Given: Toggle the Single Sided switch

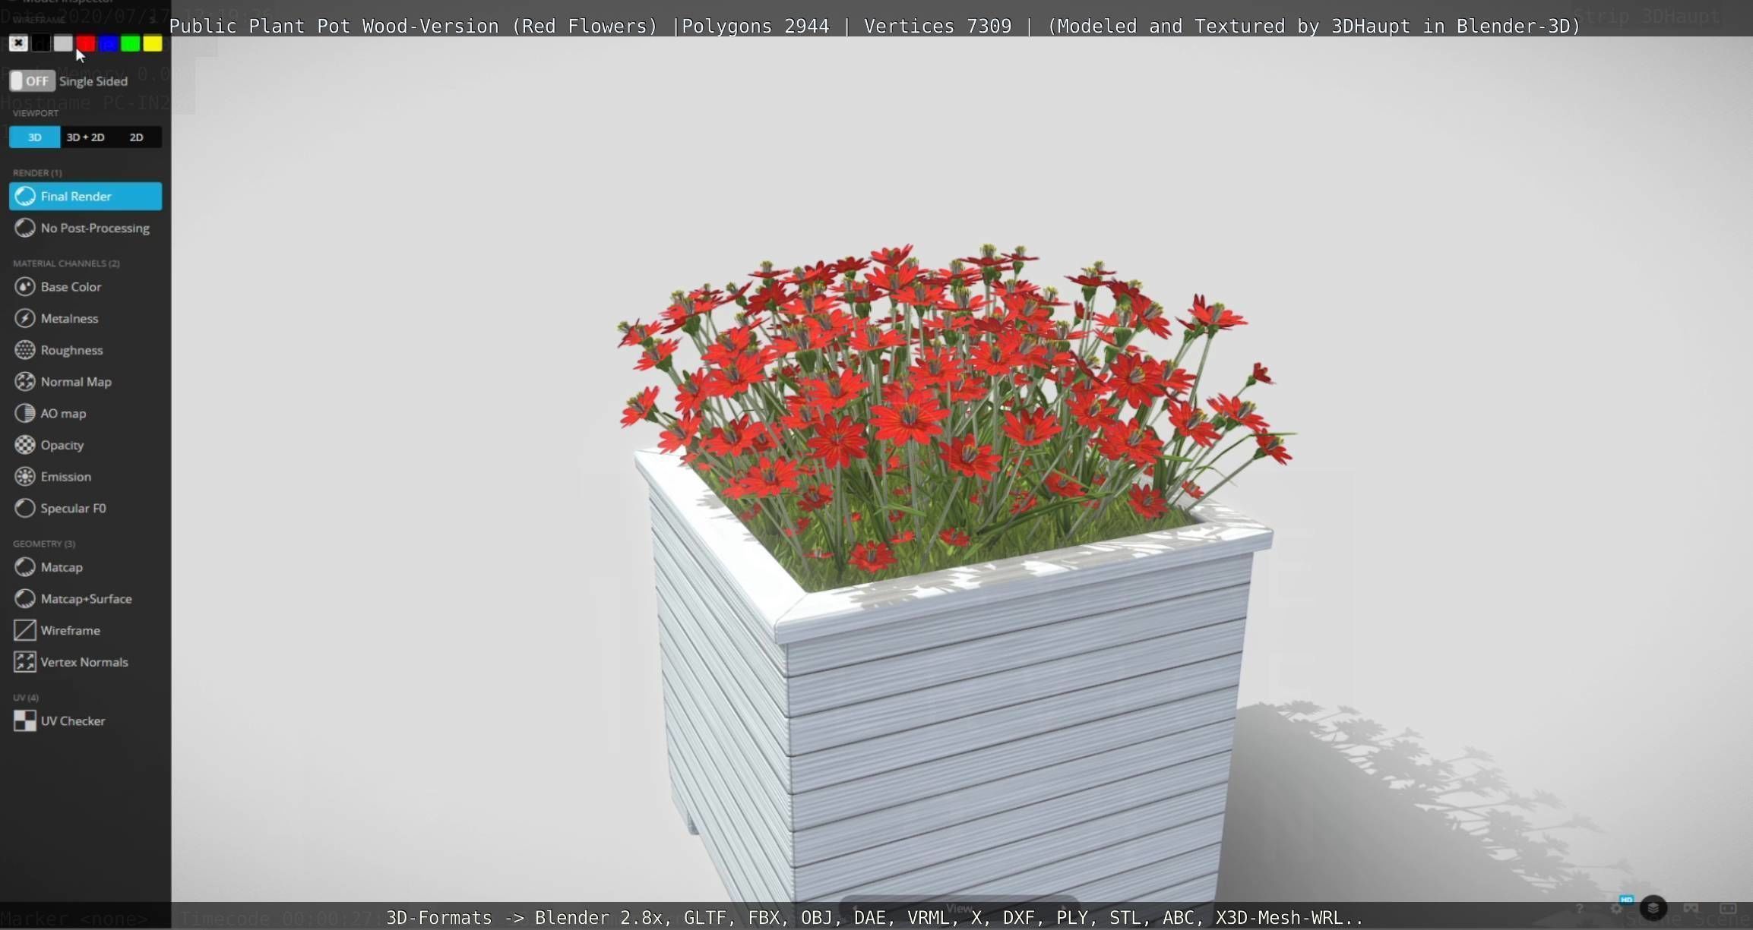Looking at the screenshot, I should pos(32,81).
